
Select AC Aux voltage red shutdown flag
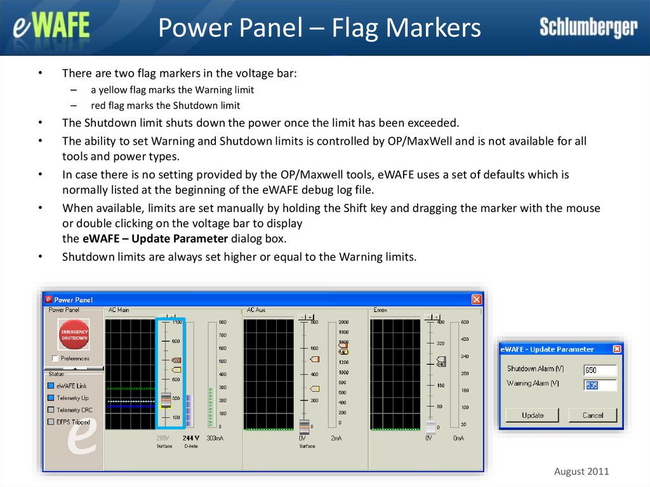coord(315,359)
